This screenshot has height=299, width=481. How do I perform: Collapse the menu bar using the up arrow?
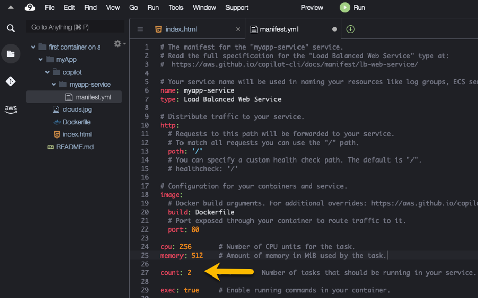[x=11, y=7]
